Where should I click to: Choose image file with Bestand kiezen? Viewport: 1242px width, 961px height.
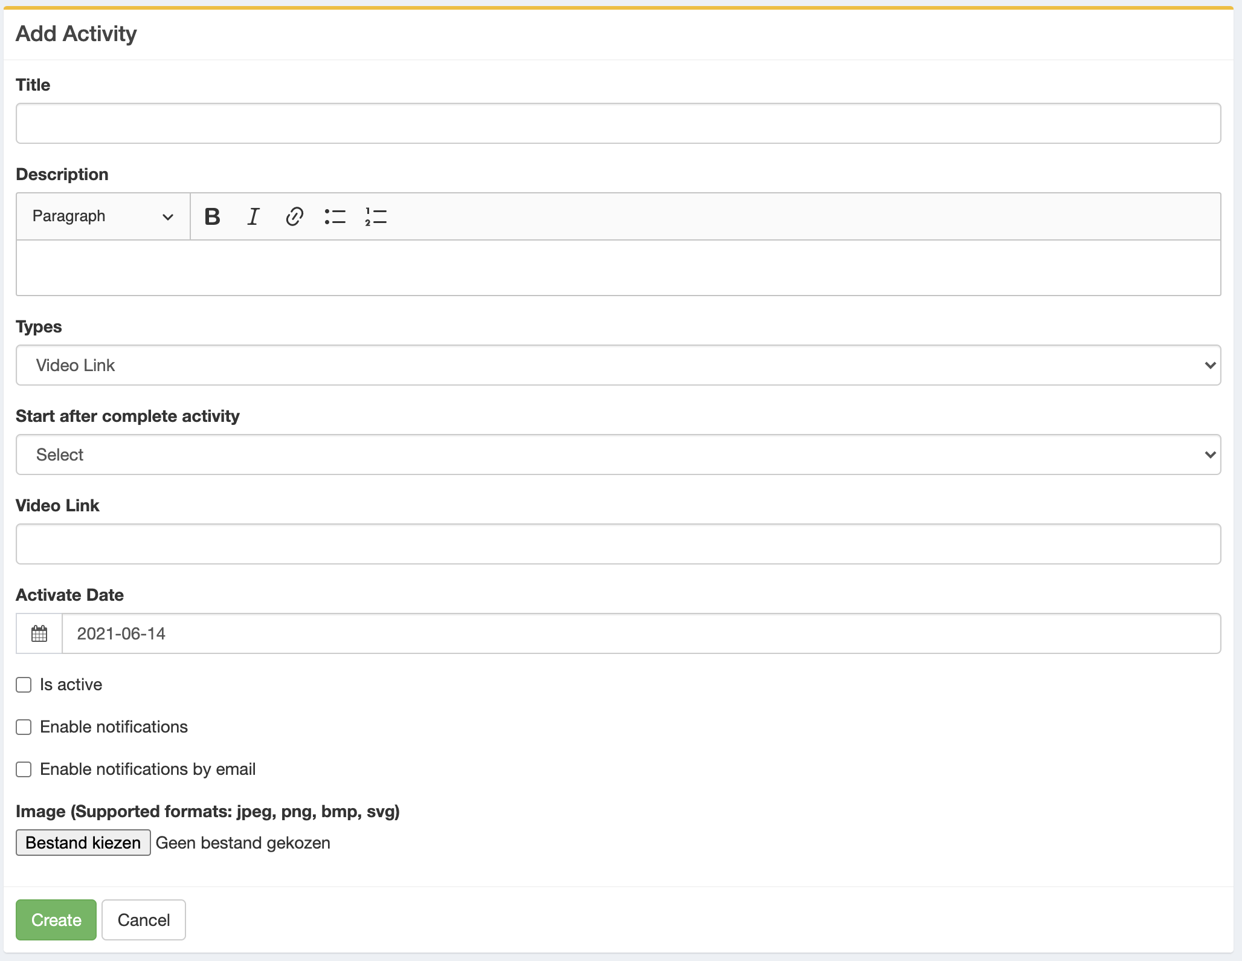click(83, 843)
